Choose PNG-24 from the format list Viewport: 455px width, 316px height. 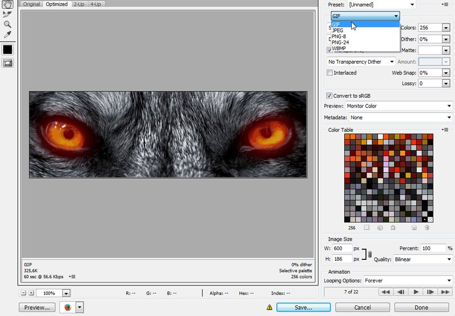pos(365,42)
